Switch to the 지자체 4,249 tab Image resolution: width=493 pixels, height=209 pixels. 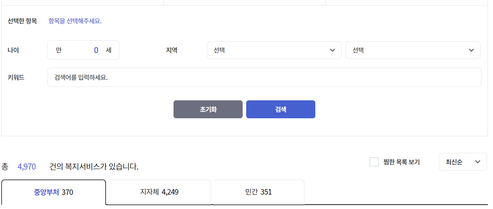(x=158, y=192)
